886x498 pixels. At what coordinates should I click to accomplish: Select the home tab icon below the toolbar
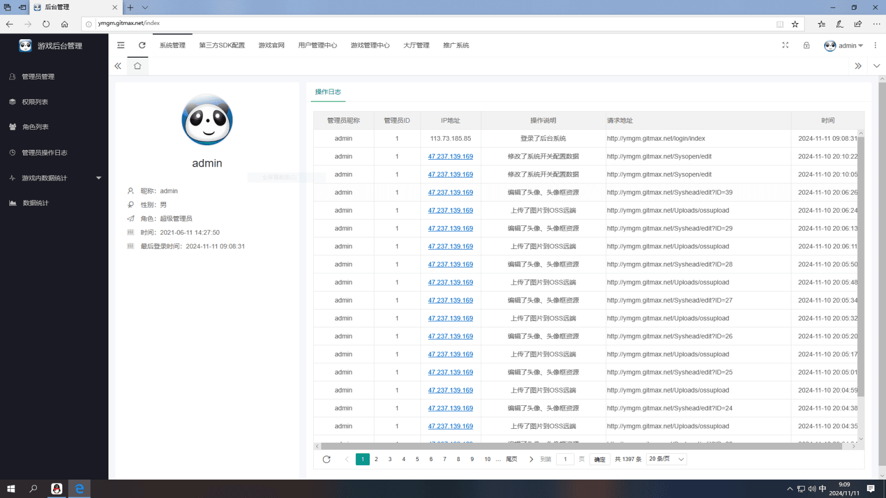pos(137,66)
